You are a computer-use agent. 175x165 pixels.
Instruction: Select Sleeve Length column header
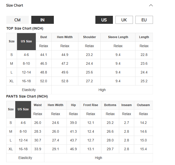tap(118, 37)
